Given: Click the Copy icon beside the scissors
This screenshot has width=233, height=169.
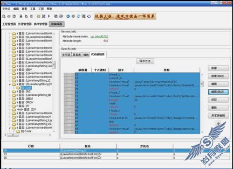Looking at the screenshot, I should tap(26, 16).
